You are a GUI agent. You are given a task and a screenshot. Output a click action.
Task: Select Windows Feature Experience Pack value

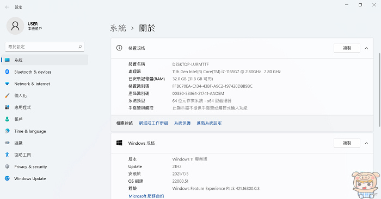click(216, 188)
